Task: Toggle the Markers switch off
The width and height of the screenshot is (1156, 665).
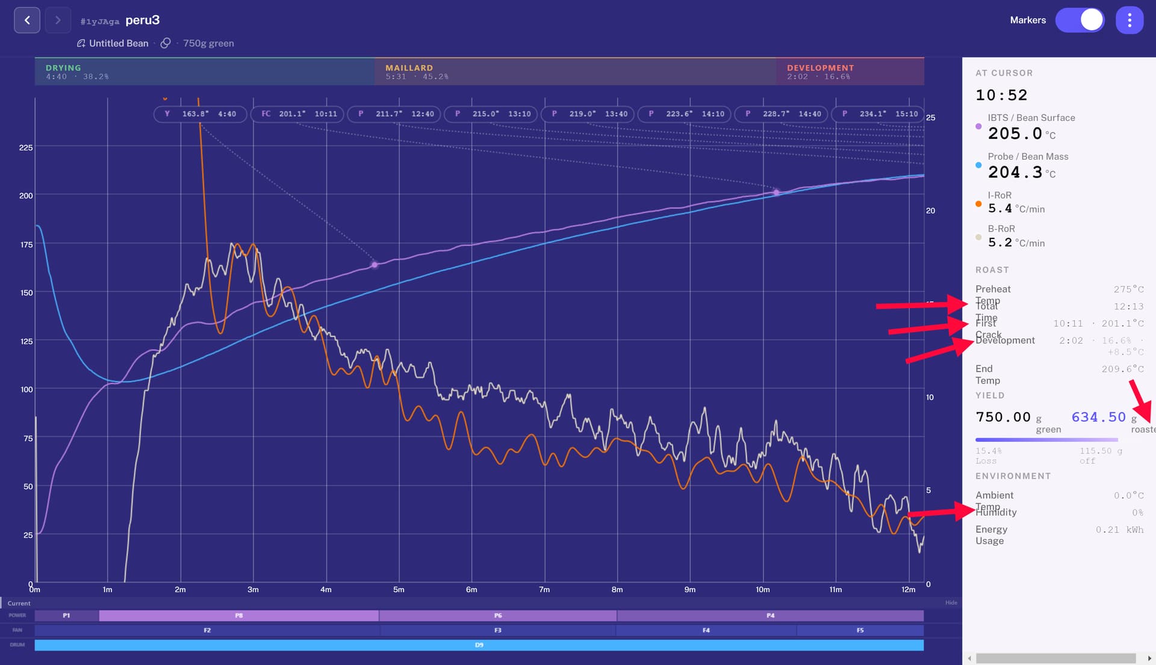Action: click(x=1080, y=20)
